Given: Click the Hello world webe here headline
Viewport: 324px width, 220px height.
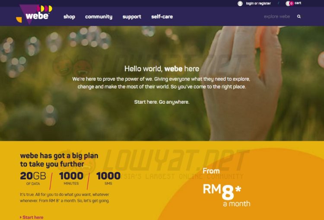Looking at the screenshot, I should point(162,69).
